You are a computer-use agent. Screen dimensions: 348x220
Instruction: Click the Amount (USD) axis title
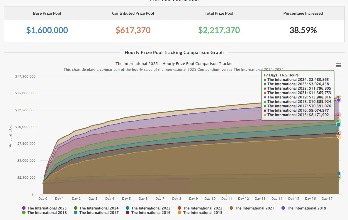pyautogui.click(x=10, y=135)
